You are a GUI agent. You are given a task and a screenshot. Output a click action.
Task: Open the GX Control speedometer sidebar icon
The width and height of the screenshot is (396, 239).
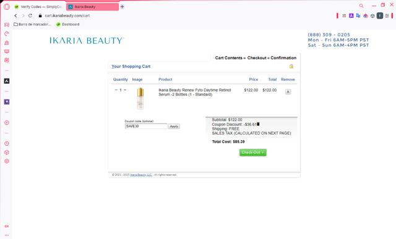(7, 34)
